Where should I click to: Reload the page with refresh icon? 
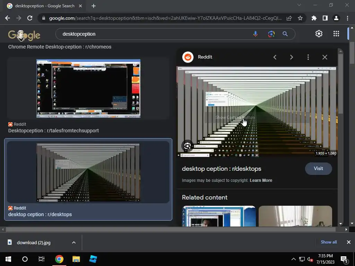(30, 18)
